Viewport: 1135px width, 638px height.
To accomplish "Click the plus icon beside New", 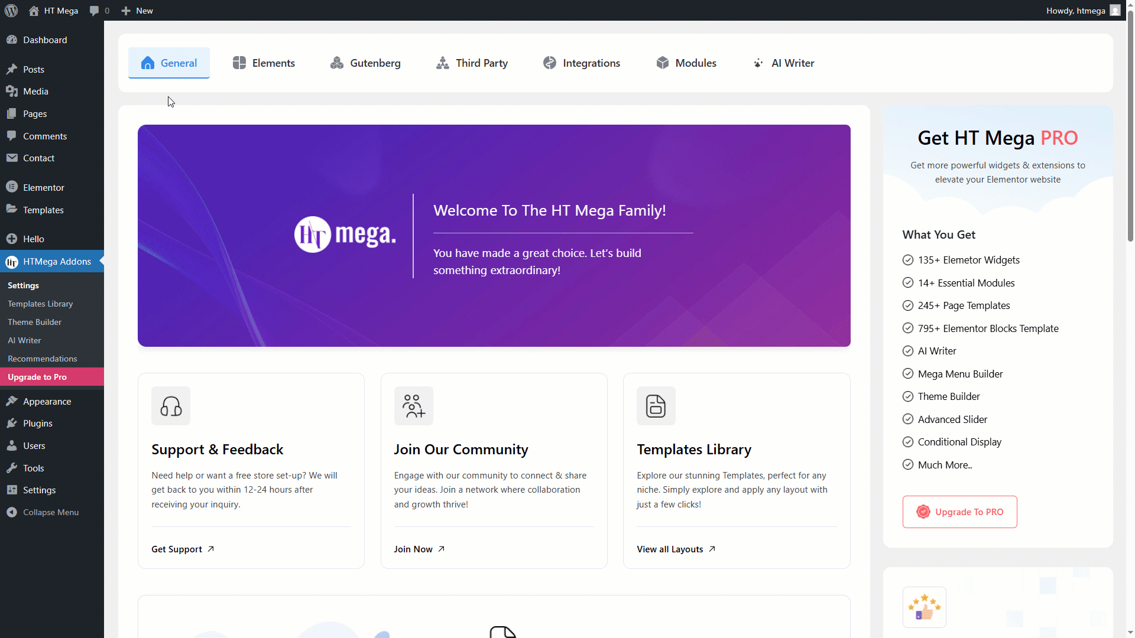I will (126, 11).
